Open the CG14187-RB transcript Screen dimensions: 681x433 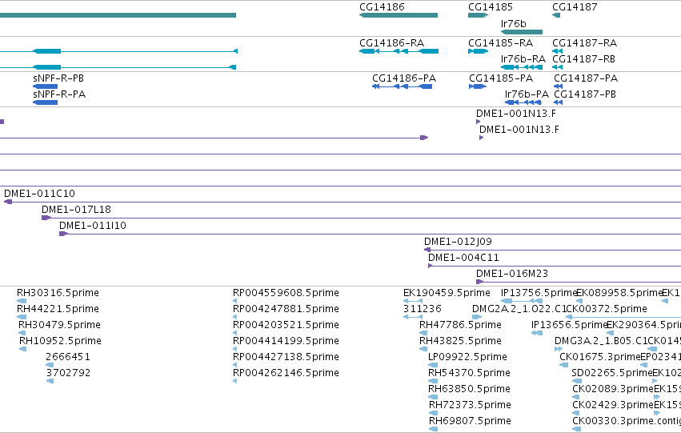585,59
